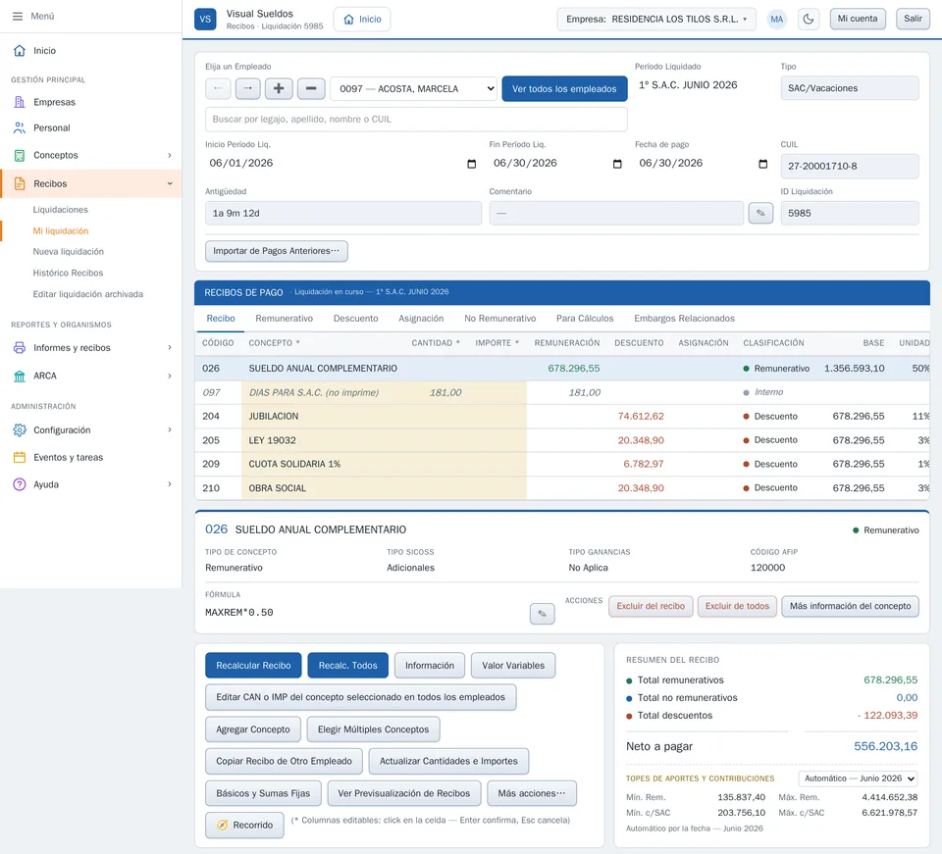Expand the ARCA submenu chevron
This screenshot has height=854, width=942.
[170, 376]
